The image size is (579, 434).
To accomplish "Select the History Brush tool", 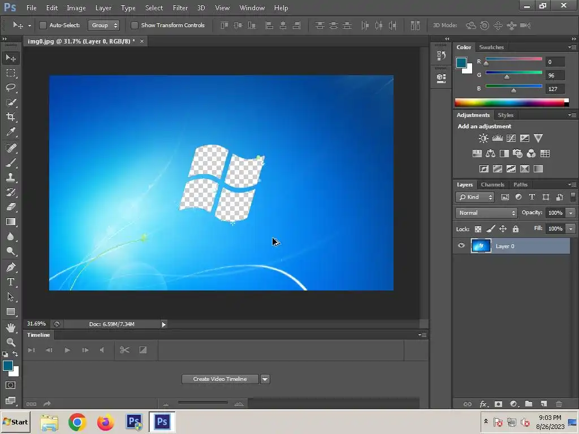I will (11, 192).
